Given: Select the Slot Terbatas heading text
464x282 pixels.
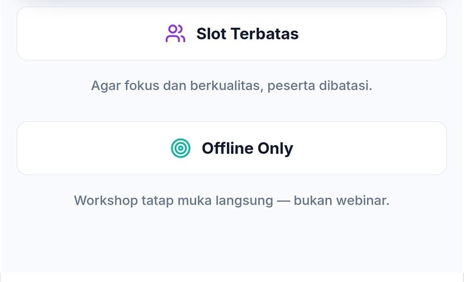Looking at the screenshot, I should click(247, 34).
